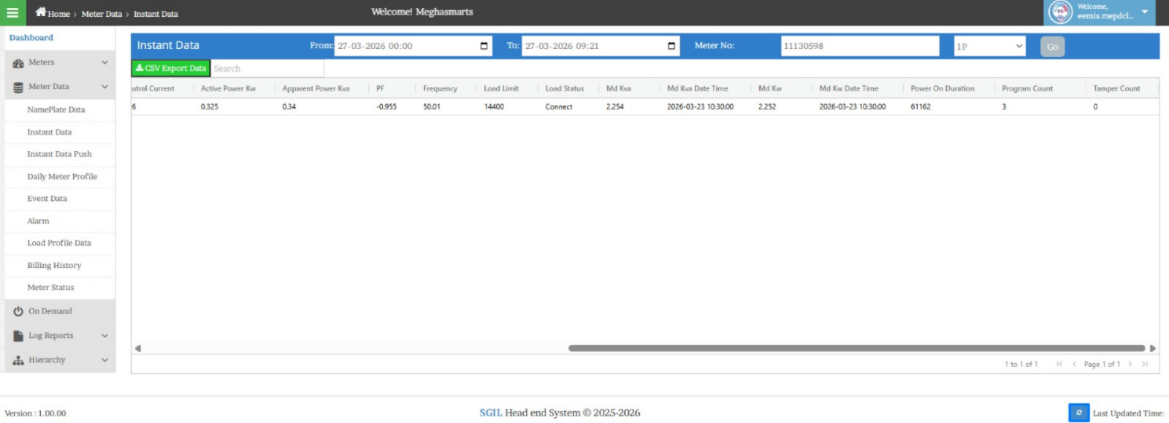Screen dimensions: 1169x423
Task: Open the 1P phase dropdown
Action: point(989,46)
